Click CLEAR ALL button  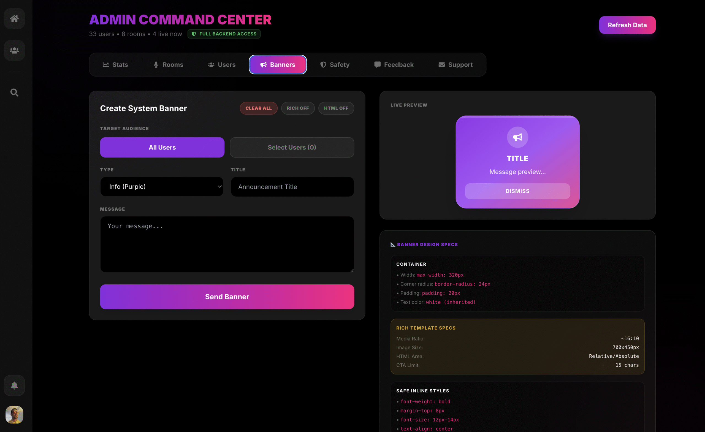(x=258, y=108)
